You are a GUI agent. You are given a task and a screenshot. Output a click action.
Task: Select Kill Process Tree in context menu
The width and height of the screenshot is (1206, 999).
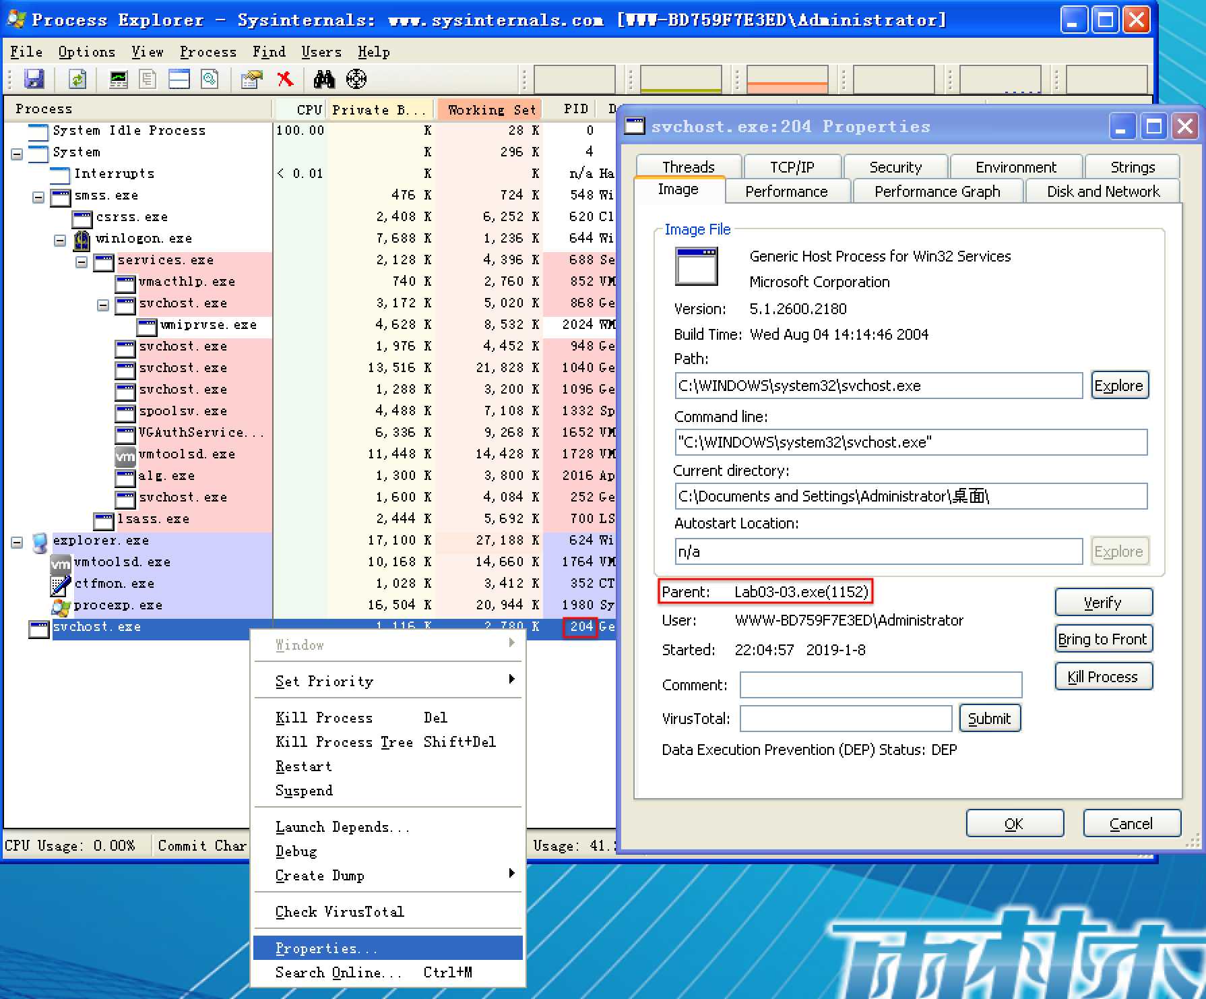pos(387,741)
